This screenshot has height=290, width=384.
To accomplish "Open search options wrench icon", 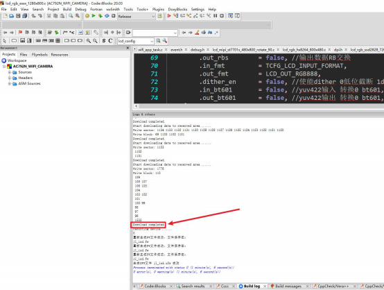I will [x=165, y=41].
